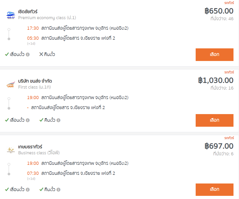Screen dimensions: 239x199
Task: Select the ฿650.00 เชิดชัยทัวร์ trip with เลือก
Action: click(215, 55)
